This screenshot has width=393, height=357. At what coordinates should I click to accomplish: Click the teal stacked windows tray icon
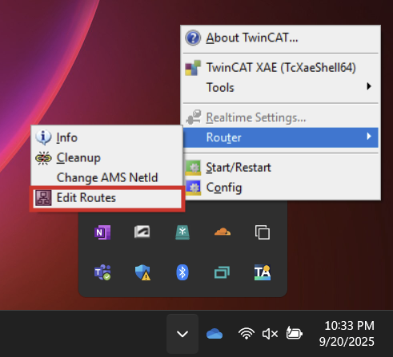coord(222,272)
